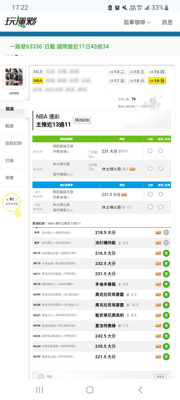This screenshot has height=400, width=180.
Task: Tap the 準 result icon for 04/11
Action: click(x=166, y=274)
